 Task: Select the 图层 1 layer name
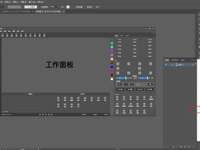181,65
